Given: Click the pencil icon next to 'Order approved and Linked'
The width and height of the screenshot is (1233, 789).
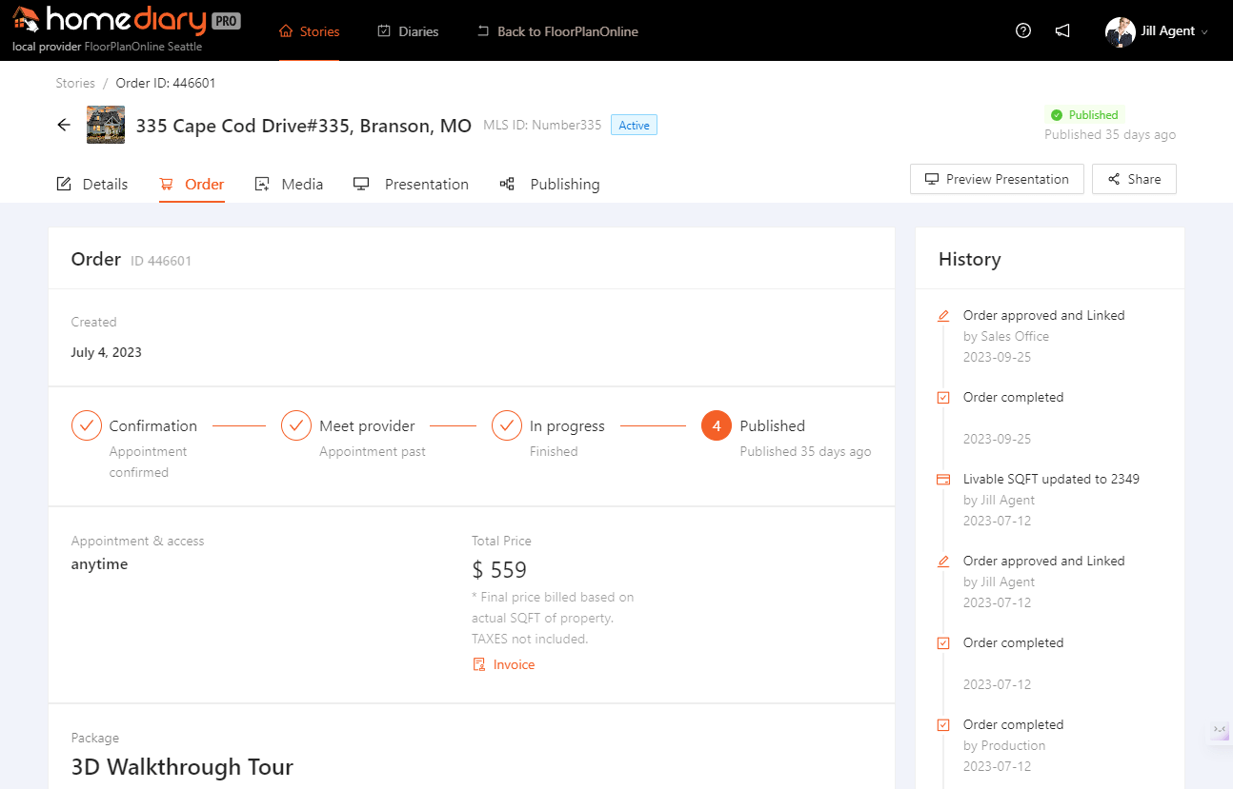Looking at the screenshot, I should [x=942, y=314].
